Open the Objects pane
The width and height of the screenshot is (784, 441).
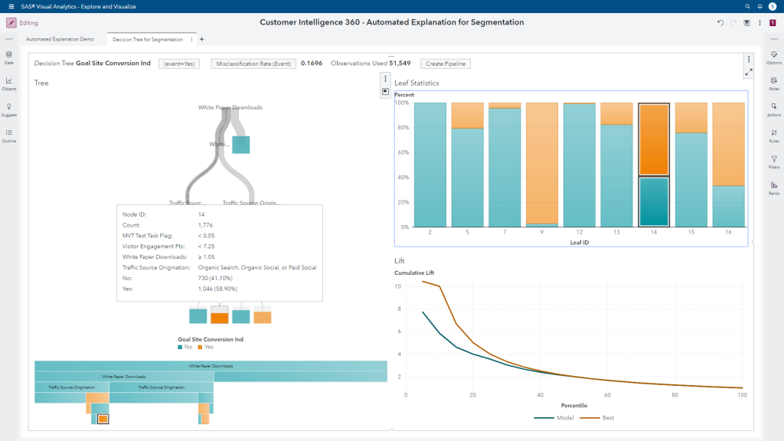(x=8, y=83)
